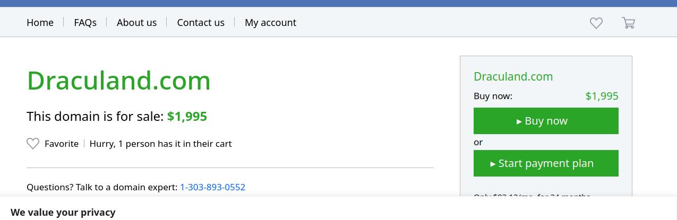Click the Start payment plan button
The image size is (677, 220).
coord(546,163)
